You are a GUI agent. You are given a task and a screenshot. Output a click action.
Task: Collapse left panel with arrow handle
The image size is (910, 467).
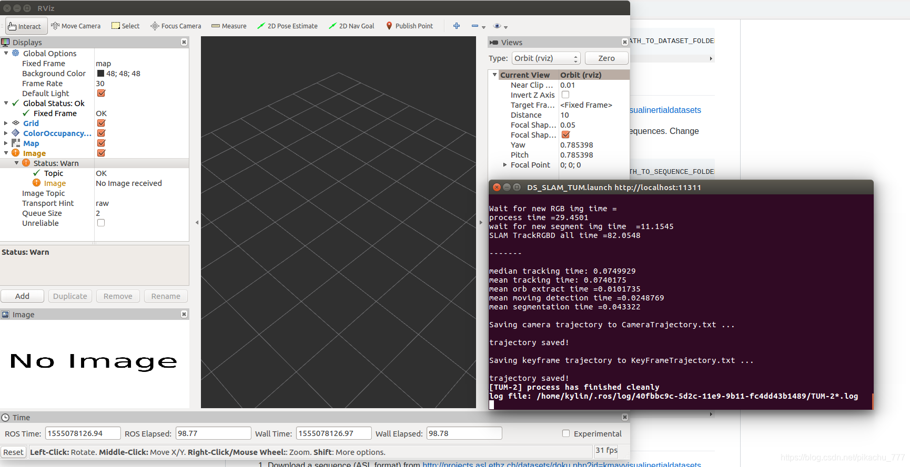pyautogui.click(x=197, y=222)
